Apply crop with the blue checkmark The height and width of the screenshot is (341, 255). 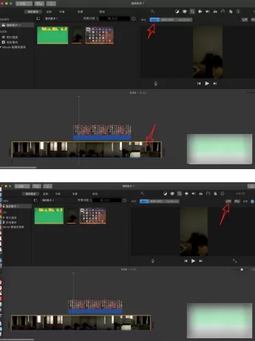[x=252, y=202]
